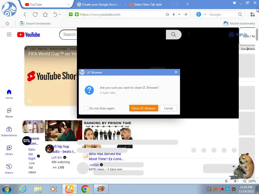Screen dimensions: 259x194
Task: Open Mobile bookmarks
Action: point(239,23)
